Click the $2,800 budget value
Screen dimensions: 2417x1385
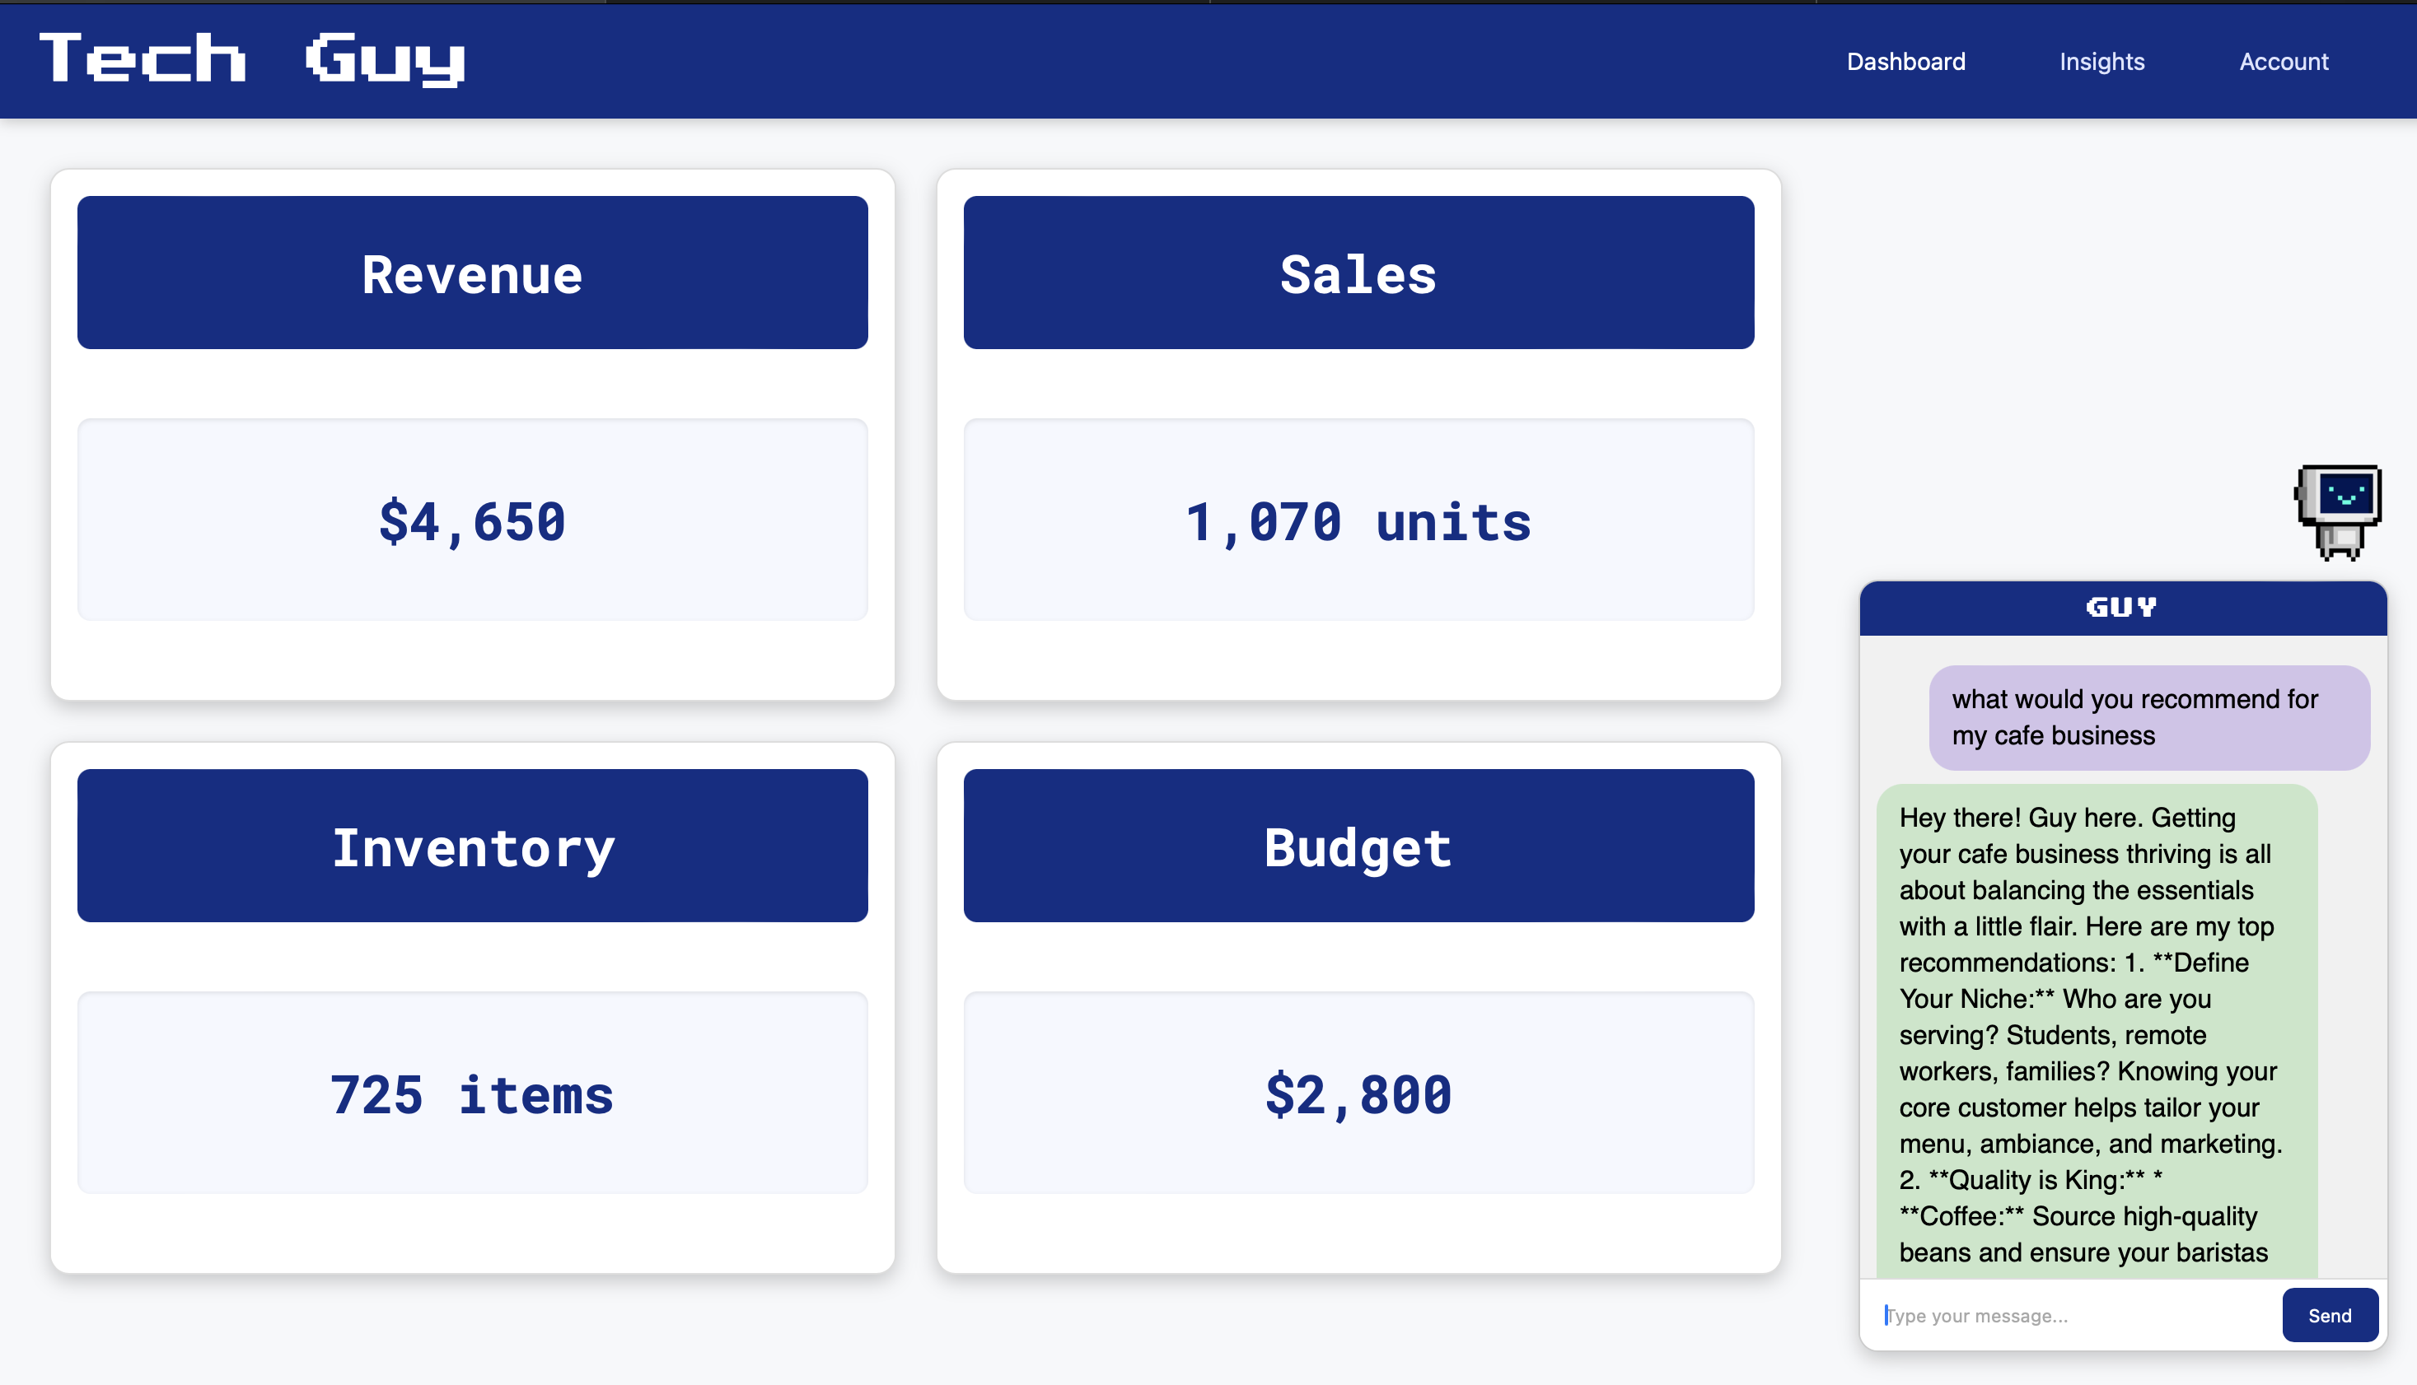[1358, 1094]
